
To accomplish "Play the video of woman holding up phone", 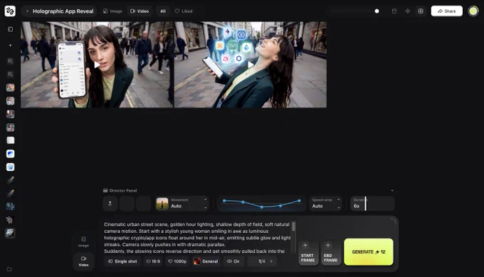I will [97, 65].
